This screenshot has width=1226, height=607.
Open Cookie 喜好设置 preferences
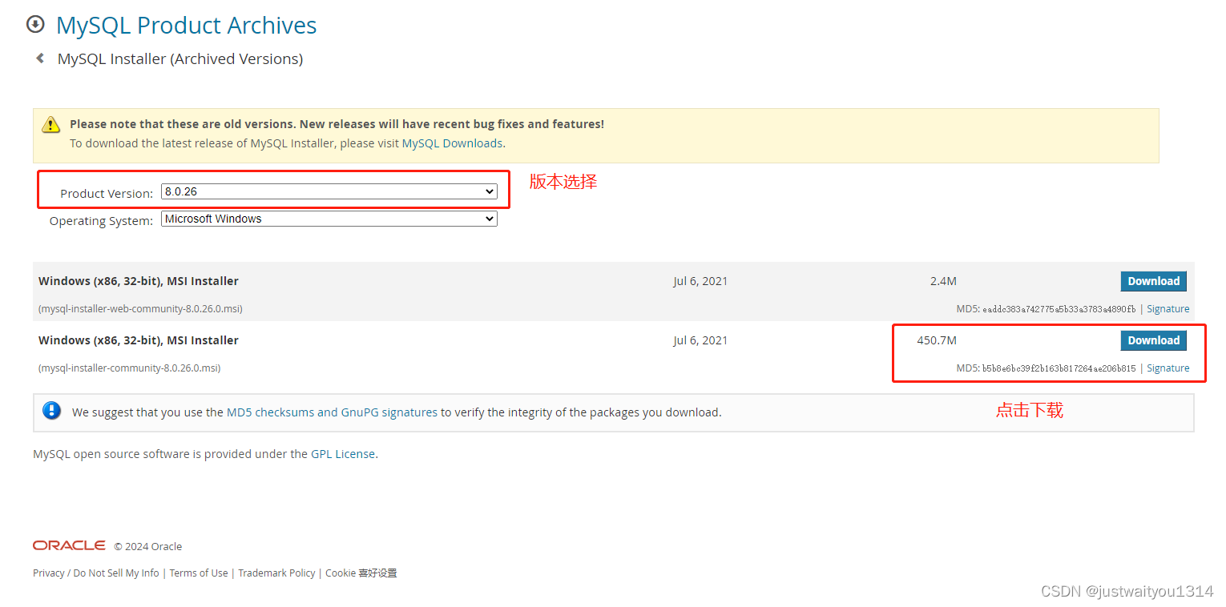pyautogui.click(x=361, y=573)
